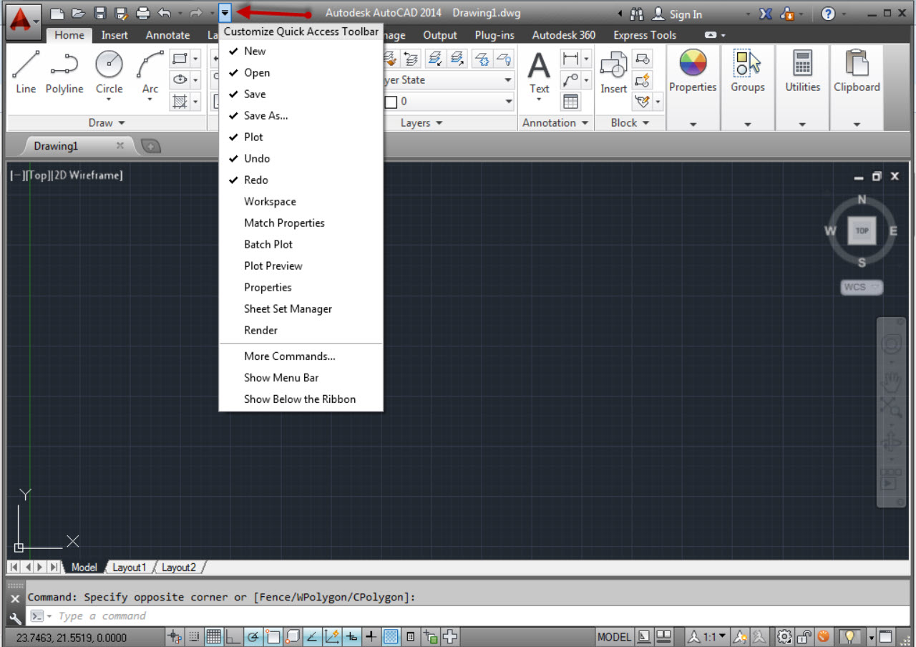
Task: Click the Undo arrow in Quick Access Toolbar
Action: click(x=165, y=13)
